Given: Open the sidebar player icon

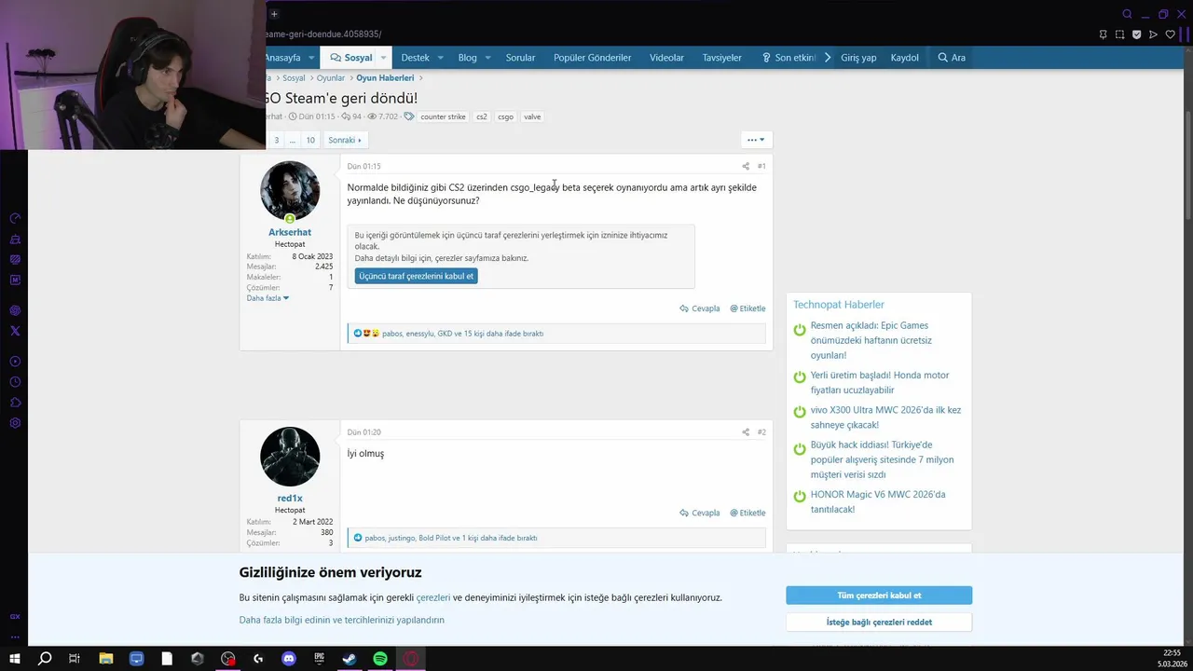Looking at the screenshot, I should (x=15, y=362).
